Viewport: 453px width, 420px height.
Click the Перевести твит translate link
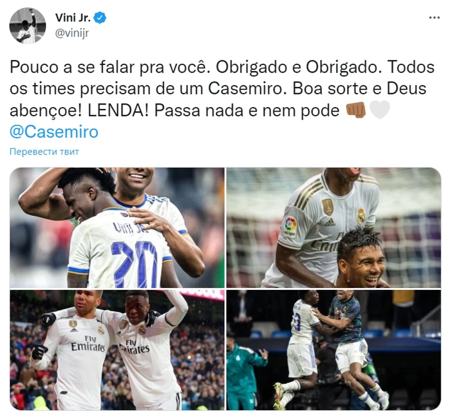(44, 152)
